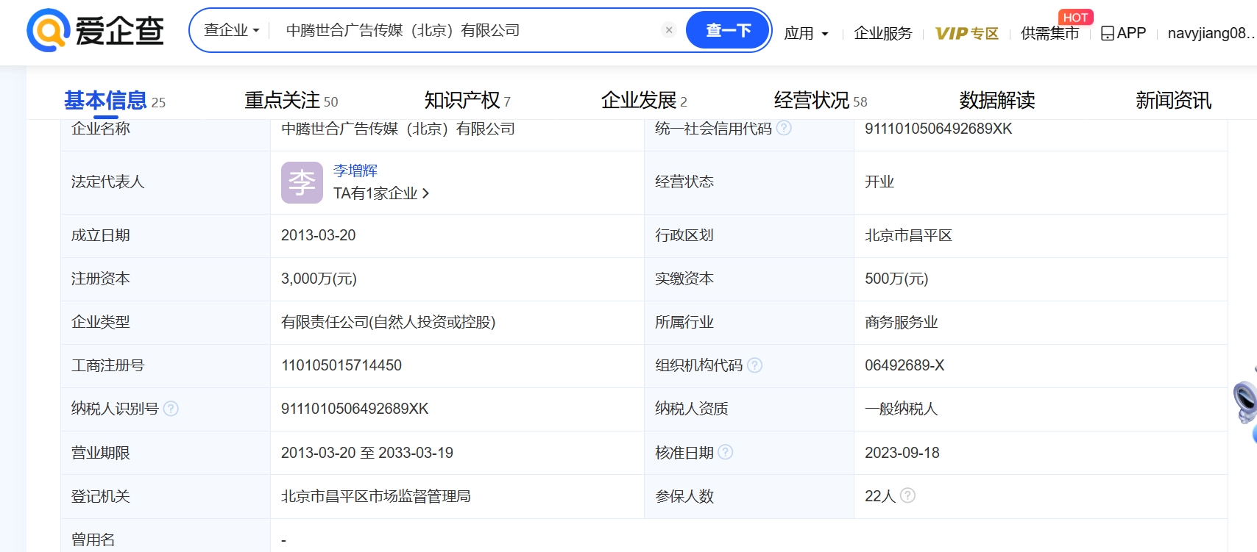Select establishment date 2013-03-20 value
This screenshot has width=1257, height=552.
(319, 235)
